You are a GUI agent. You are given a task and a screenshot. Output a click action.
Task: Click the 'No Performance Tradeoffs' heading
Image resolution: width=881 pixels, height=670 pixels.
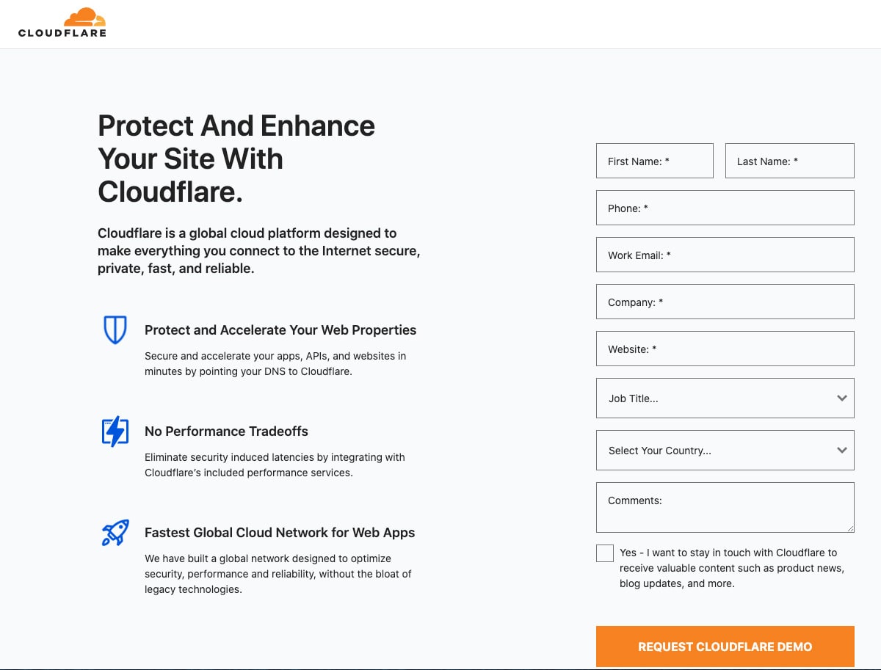[x=226, y=432]
